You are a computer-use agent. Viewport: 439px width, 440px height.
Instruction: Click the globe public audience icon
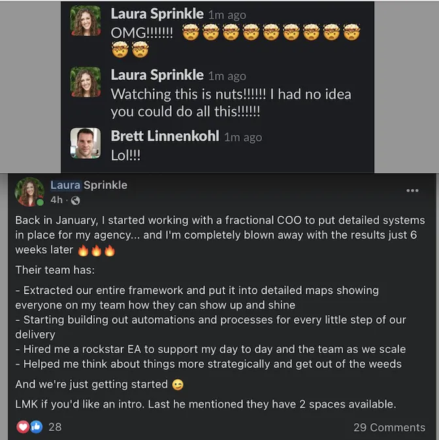[x=75, y=200]
